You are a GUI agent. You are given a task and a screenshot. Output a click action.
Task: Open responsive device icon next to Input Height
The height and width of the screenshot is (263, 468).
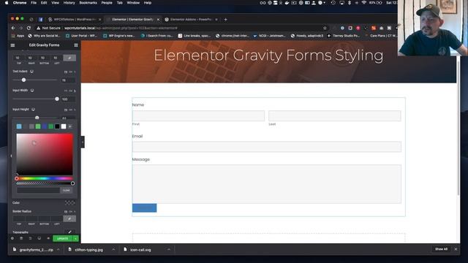point(33,110)
